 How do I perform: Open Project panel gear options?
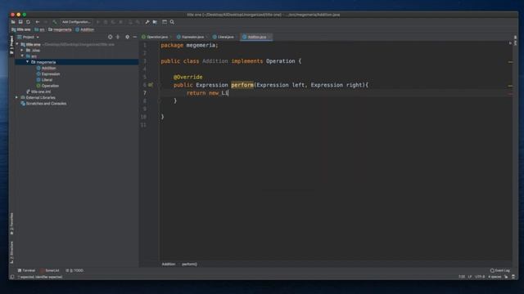(128, 37)
